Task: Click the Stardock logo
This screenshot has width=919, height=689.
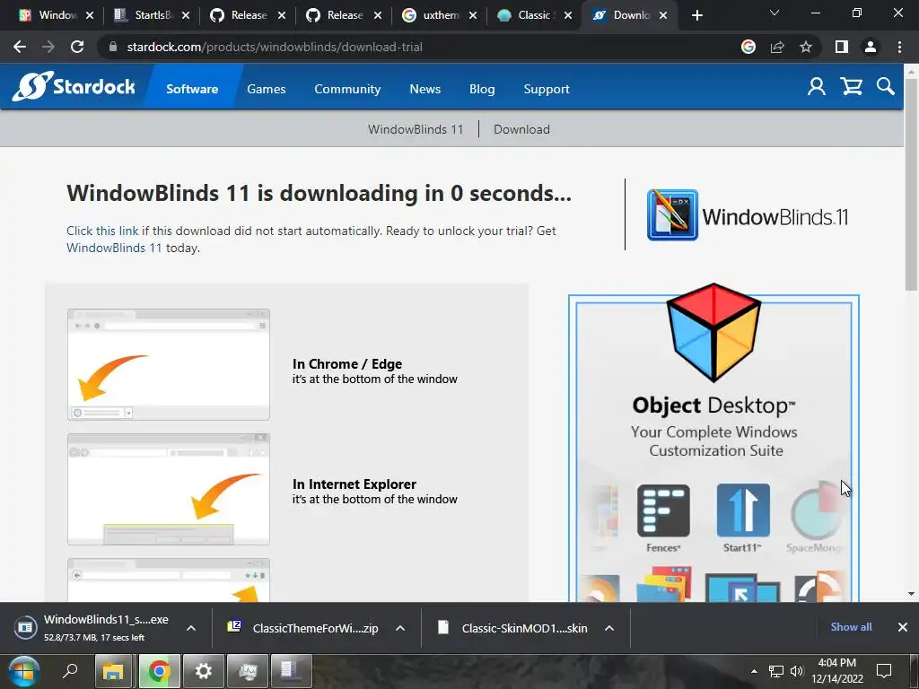Action: tap(74, 87)
